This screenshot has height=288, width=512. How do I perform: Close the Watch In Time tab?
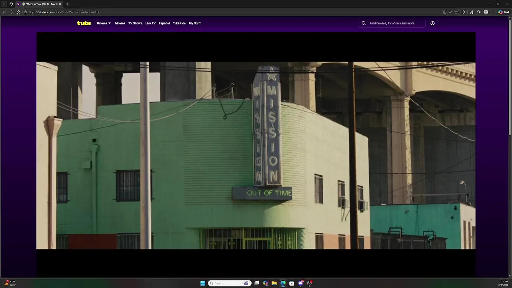click(x=60, y=4)
